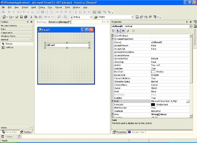Click the Size to Grid icon
Image resolution: width=197 pixels, height=143 pixels.
click(43, 12)
